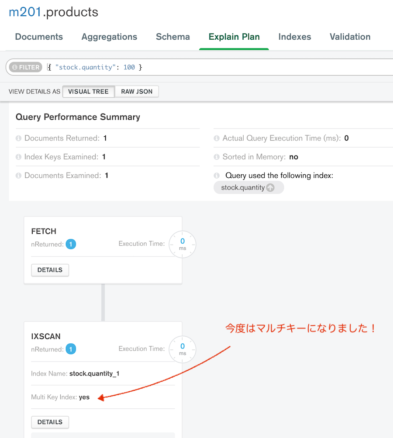
Task: Switch view to VISUAL TREE
Action: click(88, 92)
